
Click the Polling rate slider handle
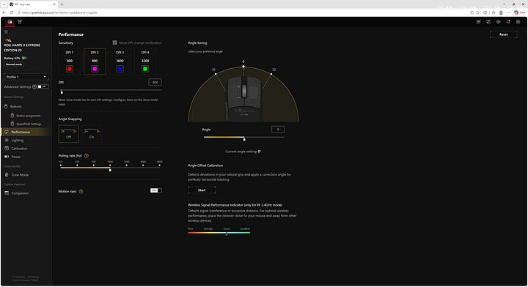pos(110,170)
